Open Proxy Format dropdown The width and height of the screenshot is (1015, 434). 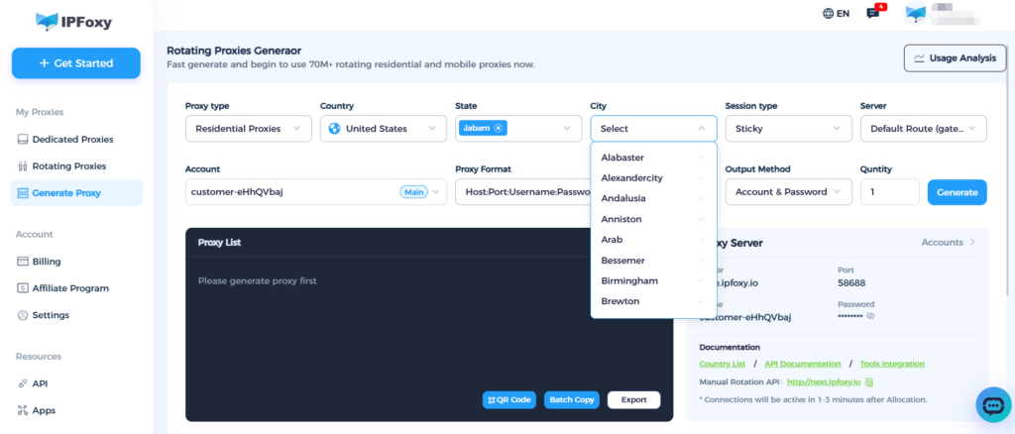523,192
